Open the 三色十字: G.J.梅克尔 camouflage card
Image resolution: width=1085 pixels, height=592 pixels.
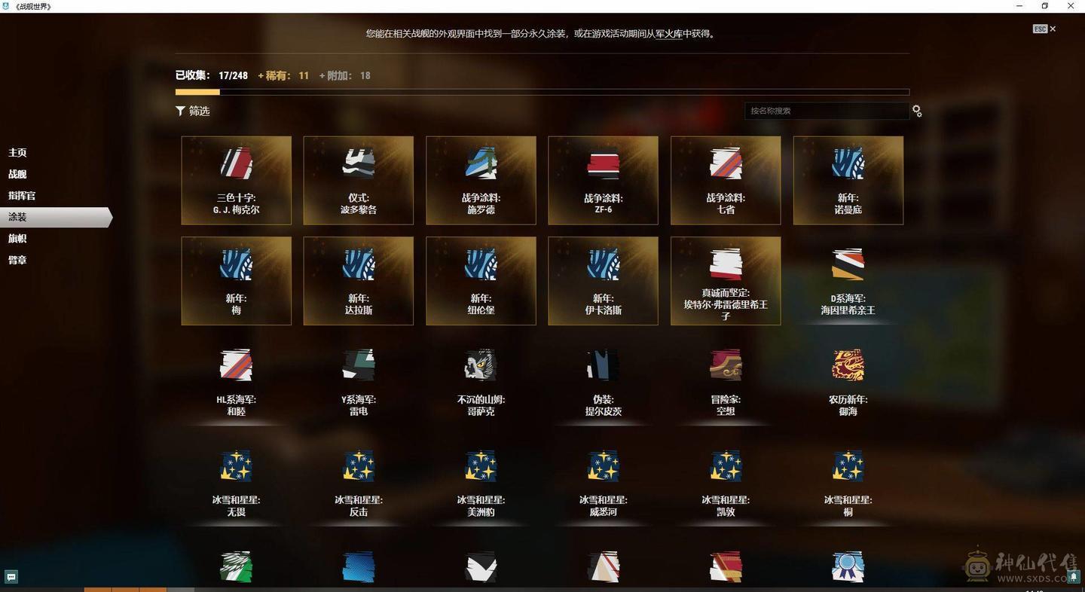(x=236, y=180)
